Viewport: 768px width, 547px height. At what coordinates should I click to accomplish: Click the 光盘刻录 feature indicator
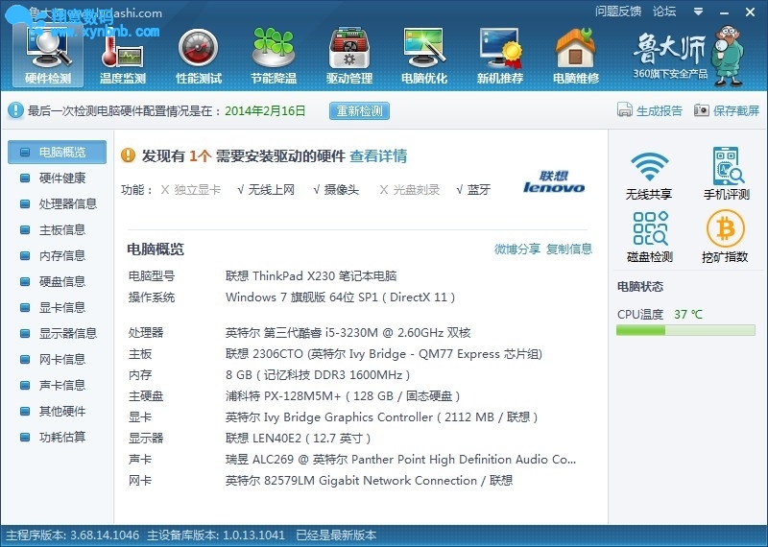[x=410, y=189]
